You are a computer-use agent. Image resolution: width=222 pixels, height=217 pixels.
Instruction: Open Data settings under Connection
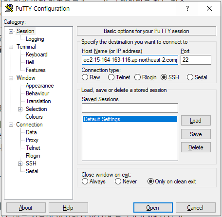point(31,132)
